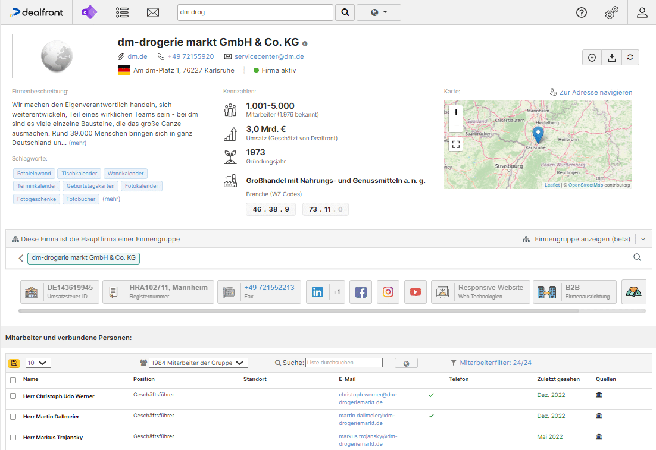Open the 1984 Mitarbeiter der Gruppe dropdown
The width and height of the screenshot is (656, 450).
click(198, 363)
